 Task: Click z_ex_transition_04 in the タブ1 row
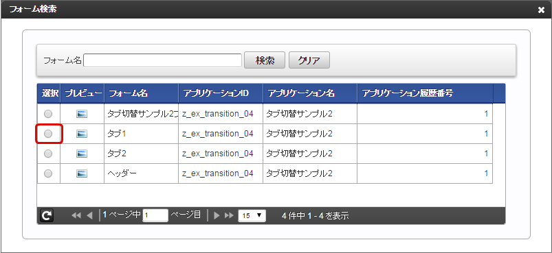[217, 134]
